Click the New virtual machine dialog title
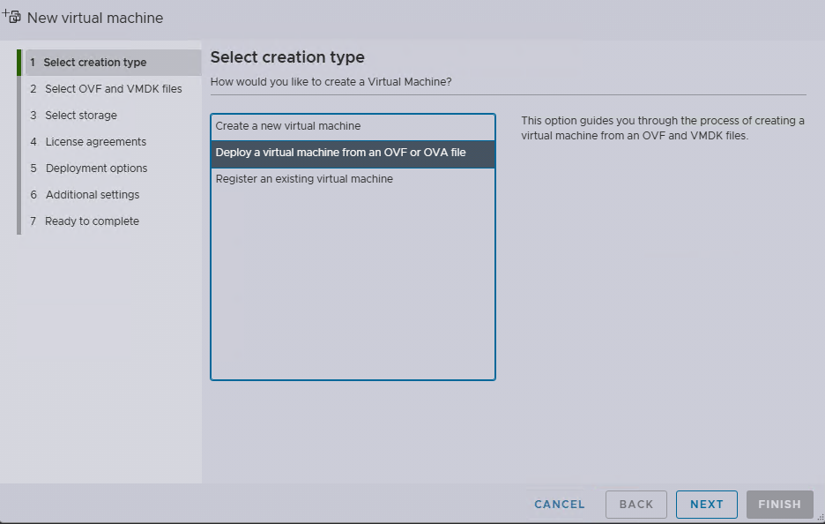Viewport: 825px width, 524px height. click(x=95, y=18)
